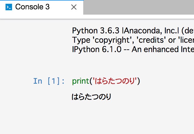This screenshot has height=134, width=194.
Task: Select the Console 3 tab
Action: tap(32, 7)
